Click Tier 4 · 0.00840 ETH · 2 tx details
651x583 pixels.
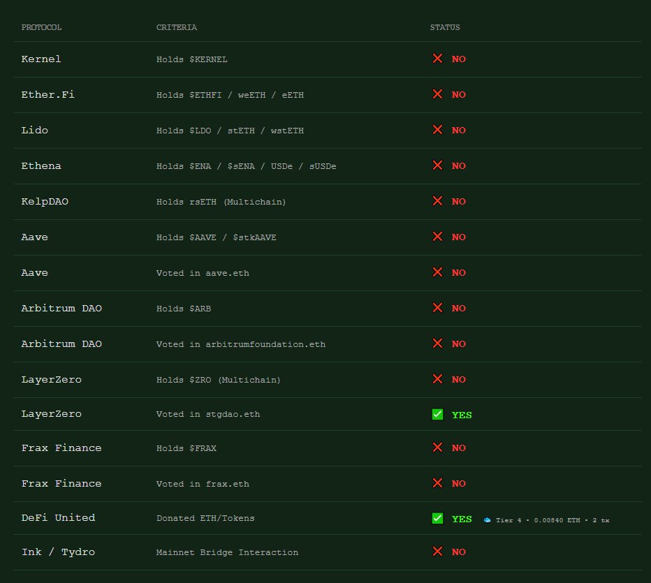553,520
